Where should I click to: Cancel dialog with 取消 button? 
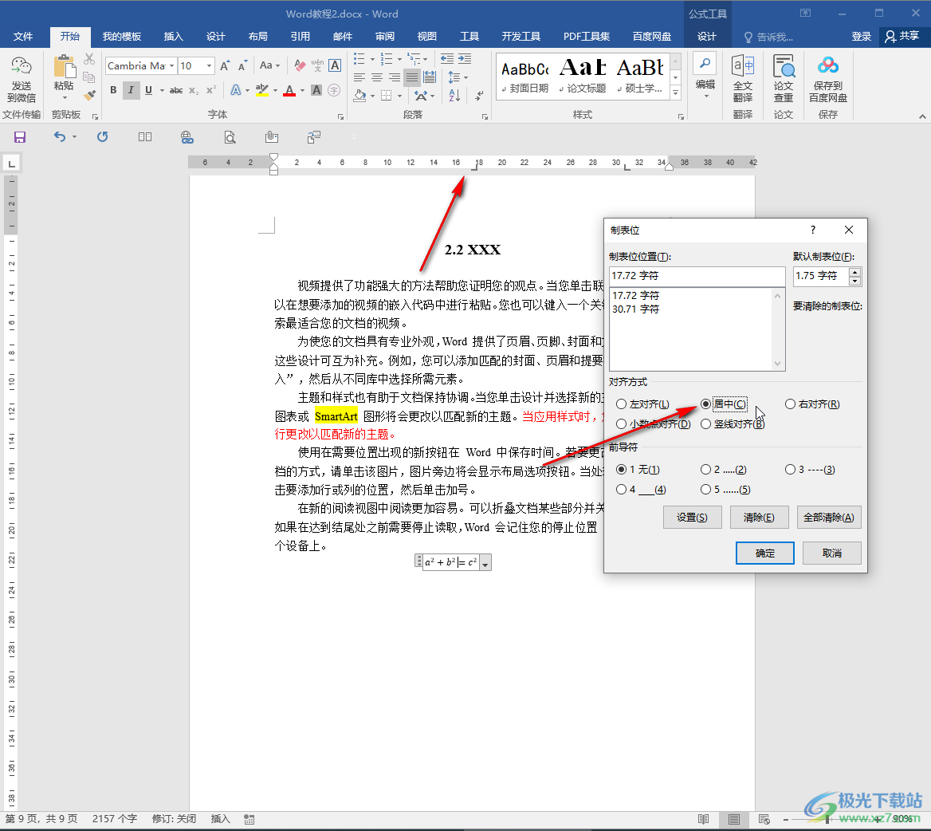point(832,553)
